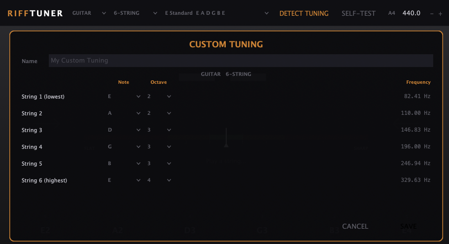Click the 196.00 Hz frequency value
The image size is (449, 244).
[x=415, y=146]
